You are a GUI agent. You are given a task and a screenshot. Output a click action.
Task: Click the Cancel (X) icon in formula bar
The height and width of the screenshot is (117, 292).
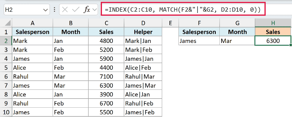(x=65, y=10)
